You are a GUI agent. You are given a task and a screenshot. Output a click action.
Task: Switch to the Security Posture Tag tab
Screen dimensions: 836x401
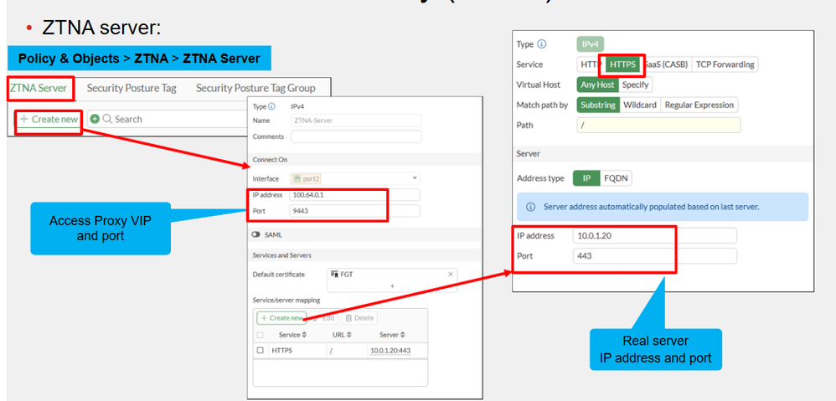132,88
